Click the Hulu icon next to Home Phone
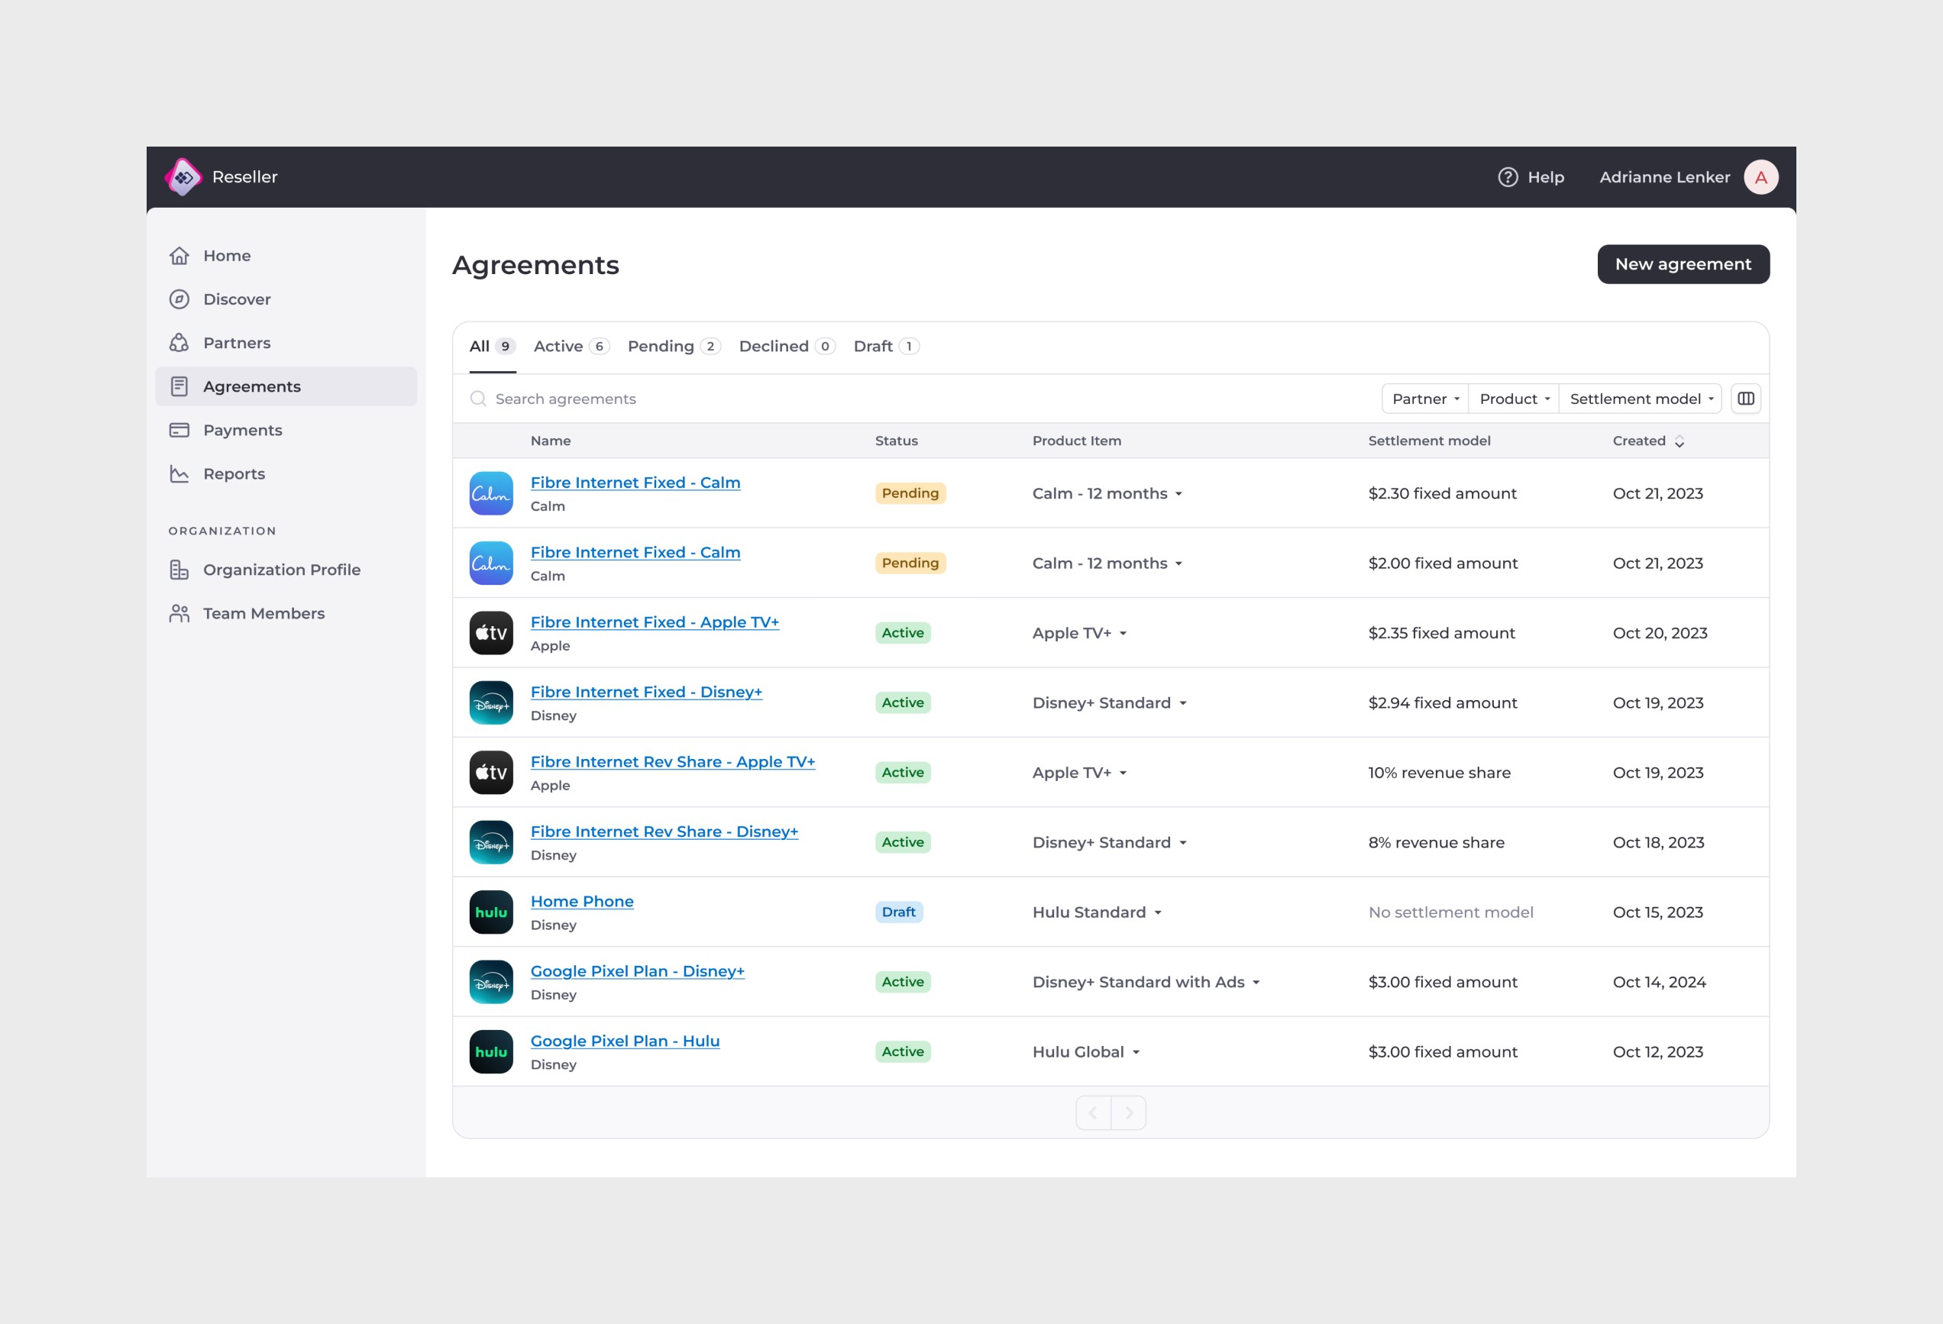Viewport: 1943px width, 1324px height. [x=491, y=912]
